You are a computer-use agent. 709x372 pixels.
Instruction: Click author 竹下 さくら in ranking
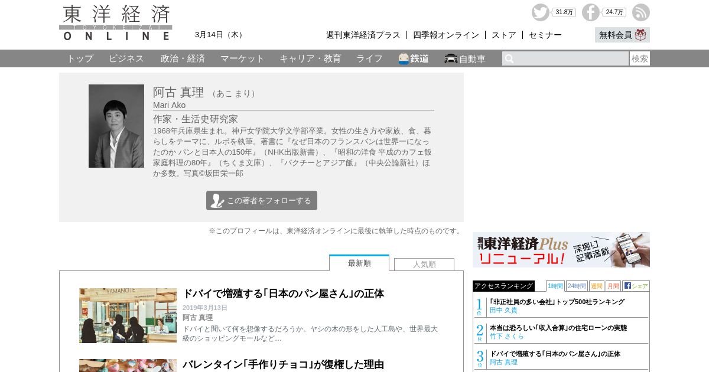507,336
